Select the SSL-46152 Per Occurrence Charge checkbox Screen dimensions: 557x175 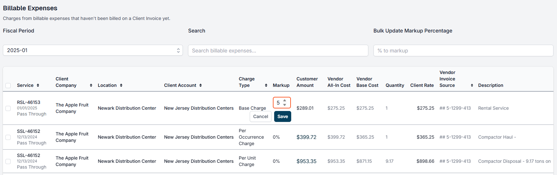pyautogui.click(x=8, y=137)
